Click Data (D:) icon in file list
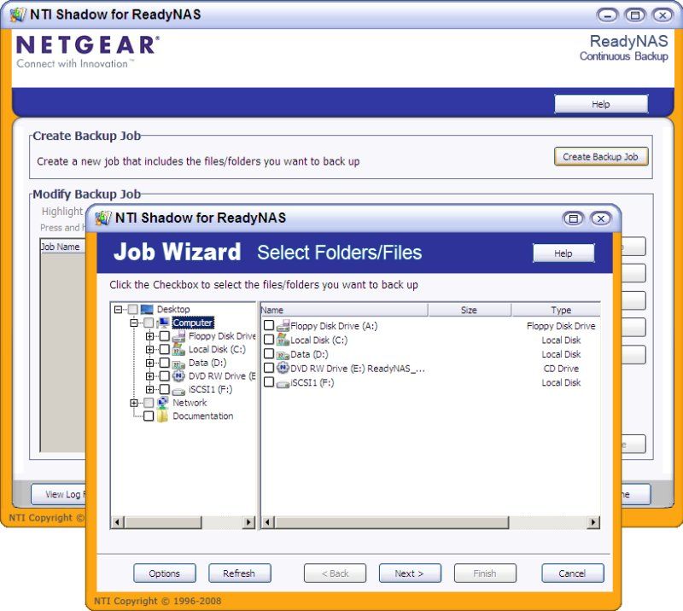This screenshot has height=611, width=683. (x=283, y=354)
